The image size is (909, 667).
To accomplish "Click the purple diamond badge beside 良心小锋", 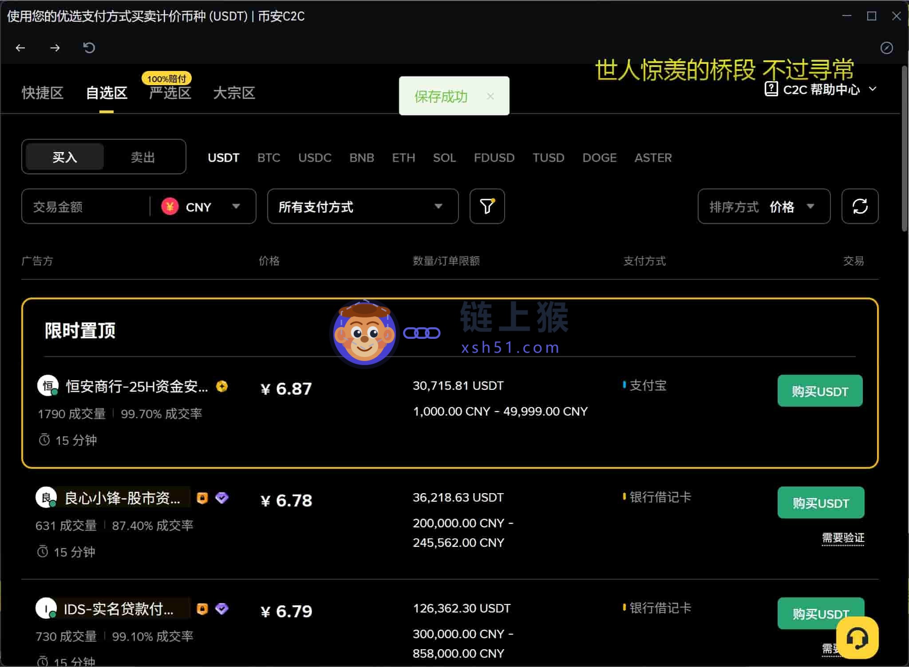I will coord(222,498).
